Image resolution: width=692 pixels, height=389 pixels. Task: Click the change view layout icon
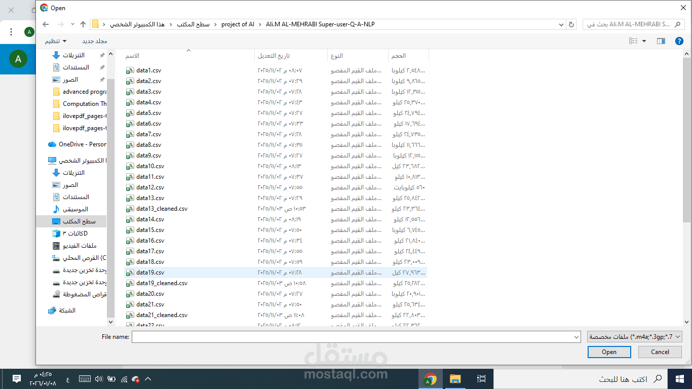[633, 41]
